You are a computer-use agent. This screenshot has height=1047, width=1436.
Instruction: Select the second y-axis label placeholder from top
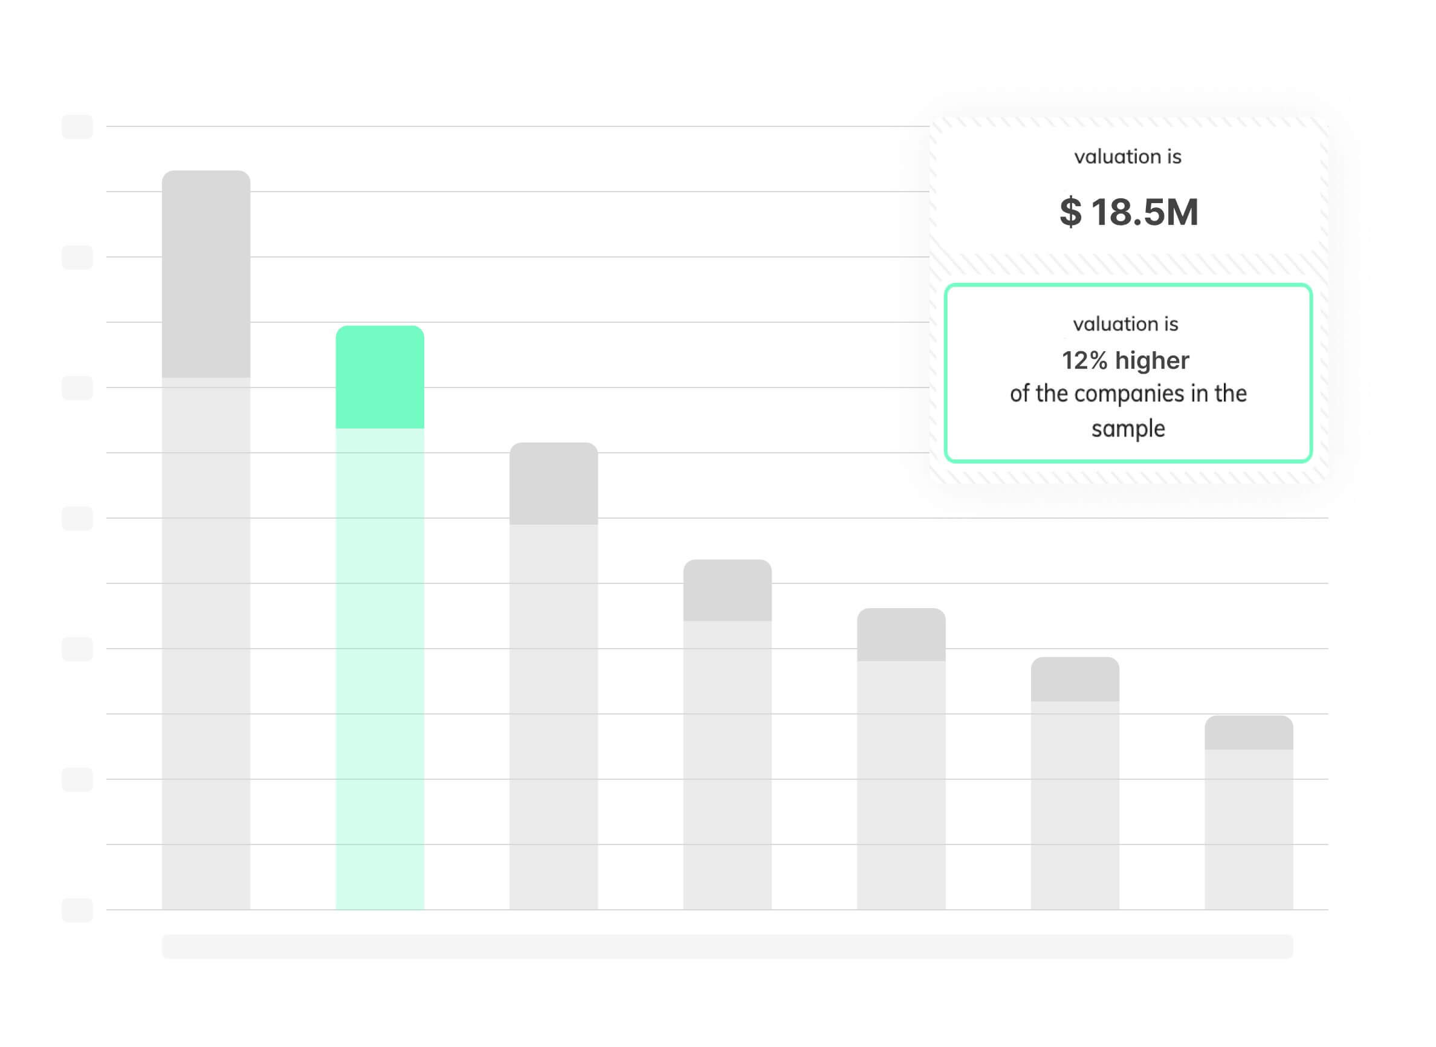(77, 258)
